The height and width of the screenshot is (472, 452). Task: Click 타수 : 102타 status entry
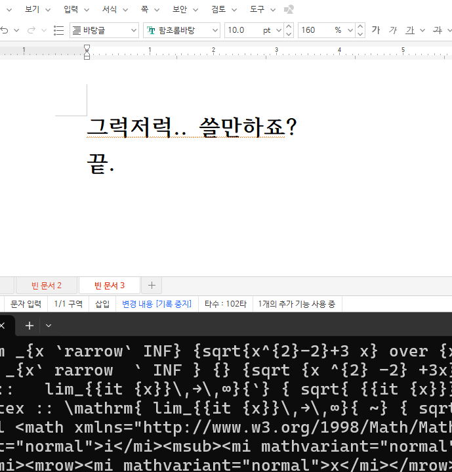point(226,304)
